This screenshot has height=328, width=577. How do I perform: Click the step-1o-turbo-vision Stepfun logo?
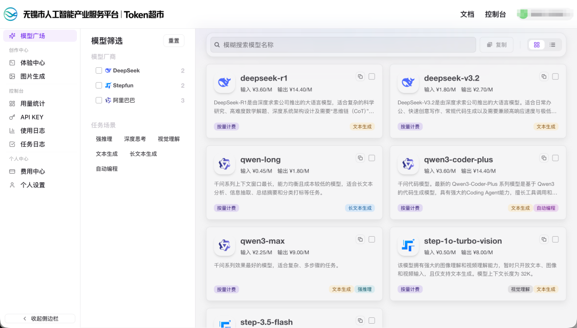click(408, 245)
